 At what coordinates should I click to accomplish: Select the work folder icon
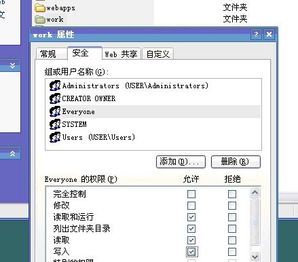coord(40,19)
